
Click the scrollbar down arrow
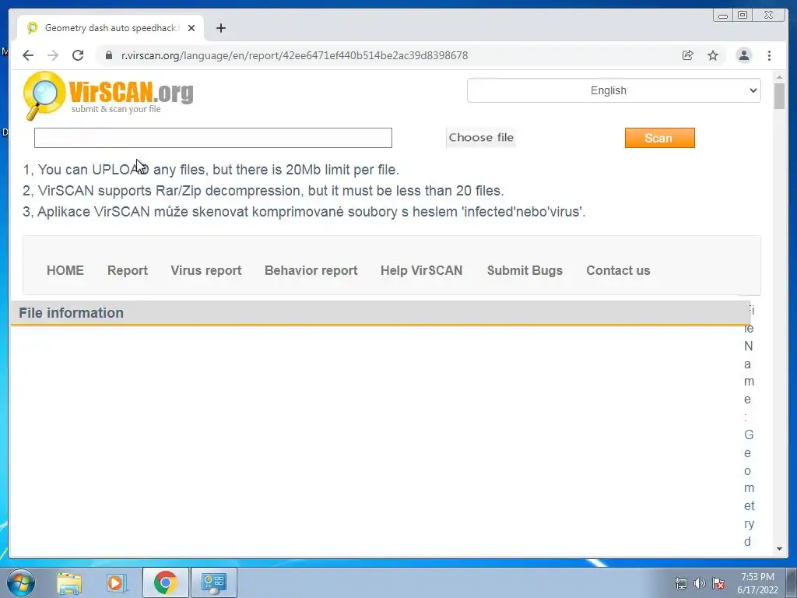779,549
